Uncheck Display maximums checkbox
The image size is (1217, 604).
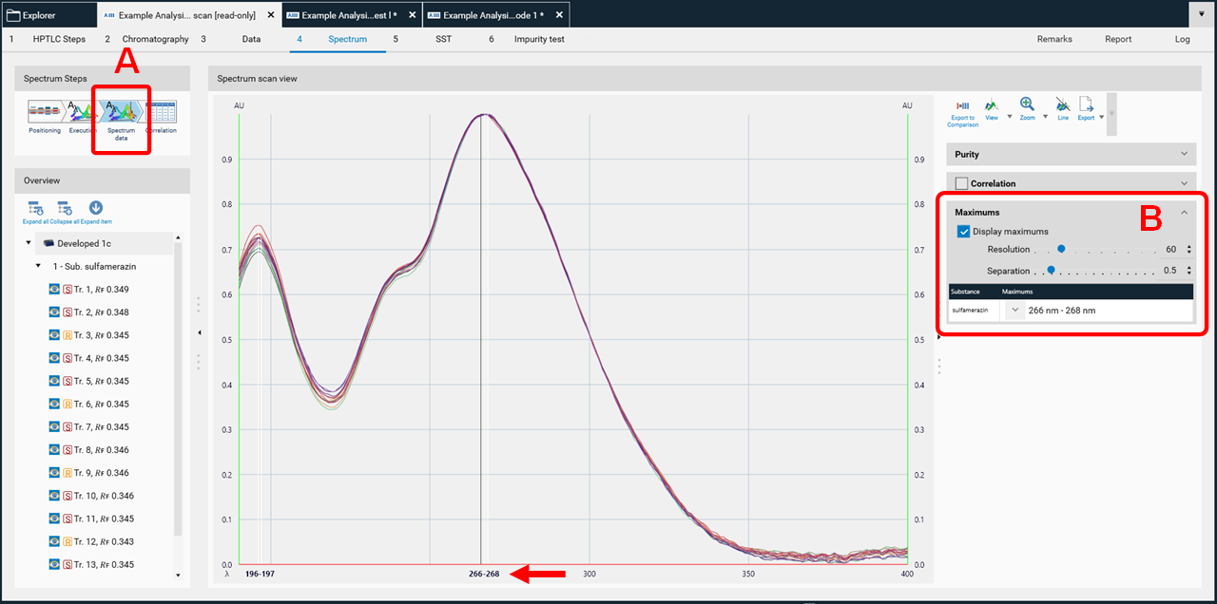[963, 232]
